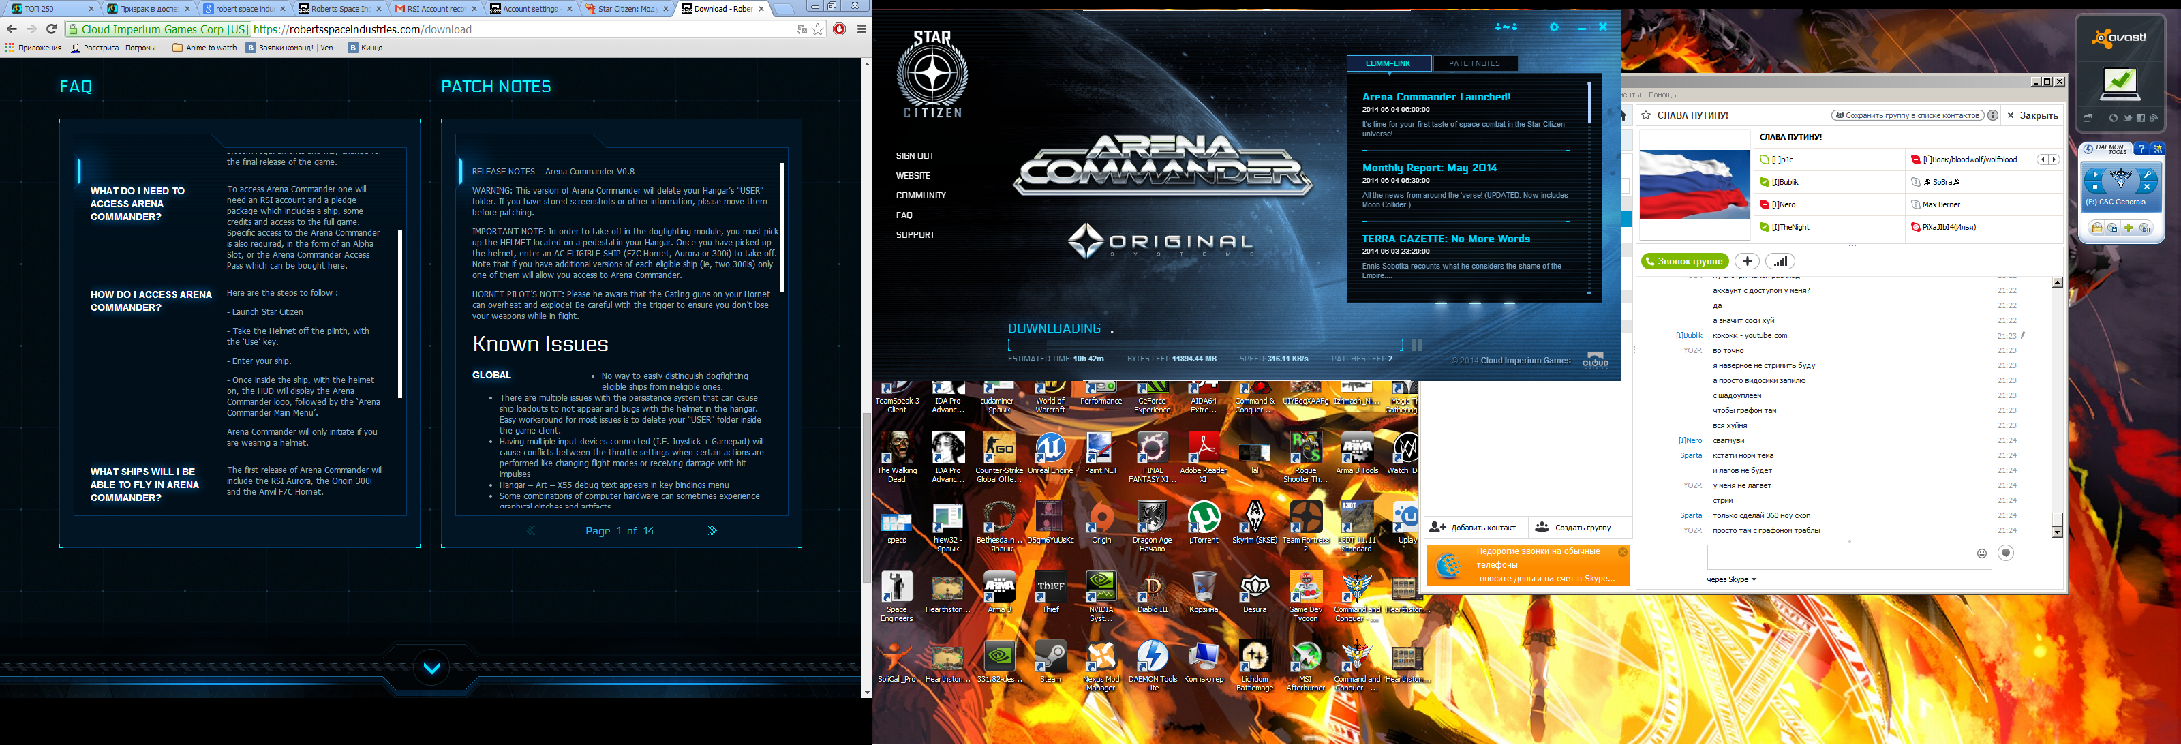The height and width of the screenshot is (745, 2181).
Task: Switch to 'Star Citizen' browser tab
Action: 626,8
